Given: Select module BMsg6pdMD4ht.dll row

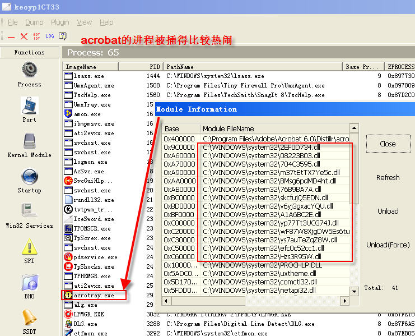Looking at the screenshot, I should coord(256,181).
